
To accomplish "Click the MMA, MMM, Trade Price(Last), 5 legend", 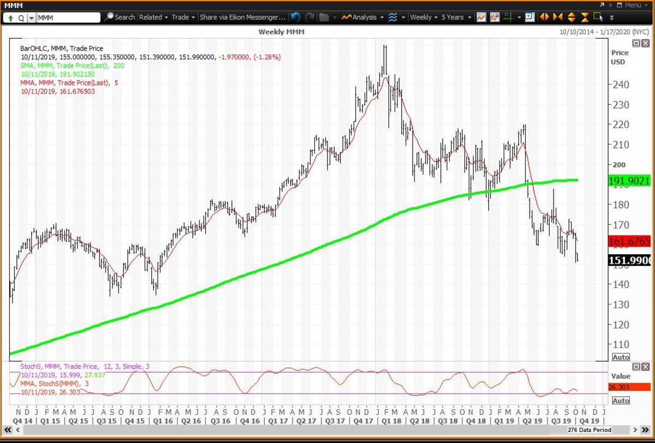I will 69,83.
